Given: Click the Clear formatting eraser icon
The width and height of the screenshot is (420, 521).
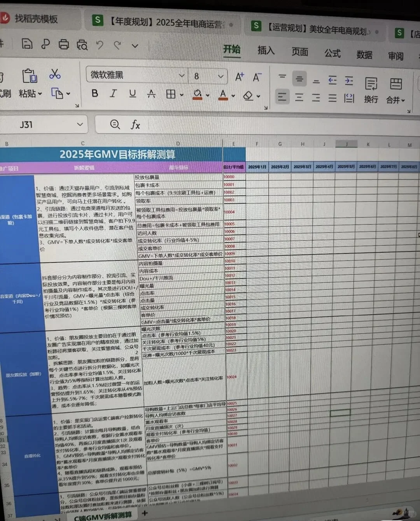Looking at the screenshot, I should [x=248, y=95].
